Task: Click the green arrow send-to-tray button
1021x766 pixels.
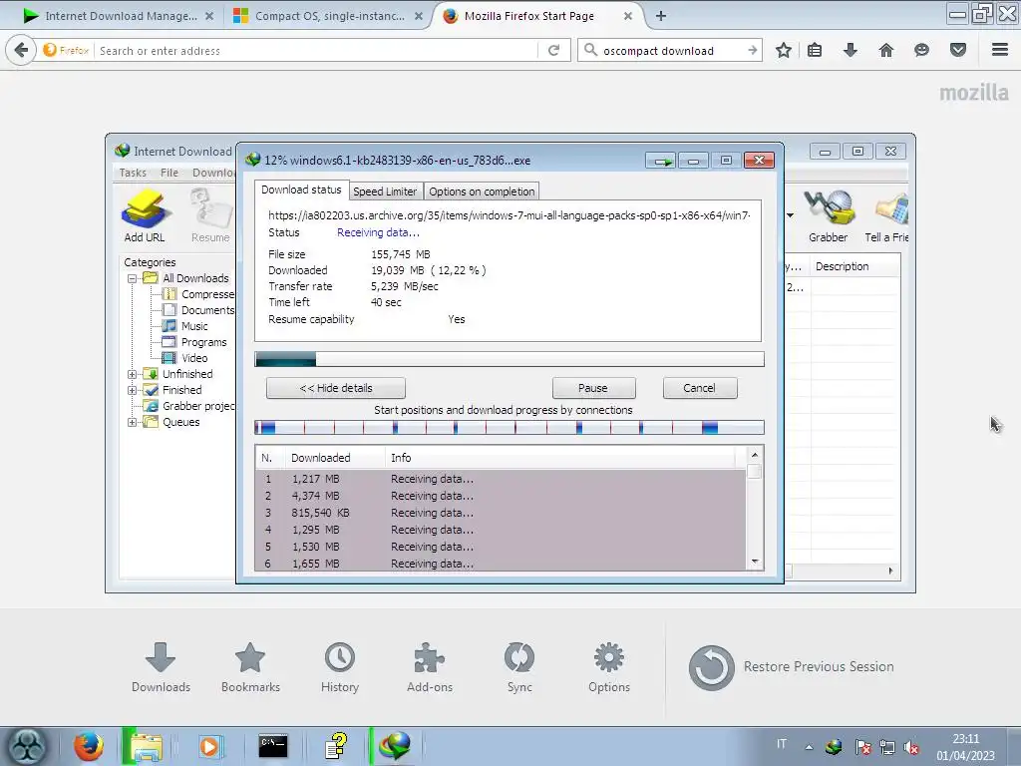Action: 662,161
